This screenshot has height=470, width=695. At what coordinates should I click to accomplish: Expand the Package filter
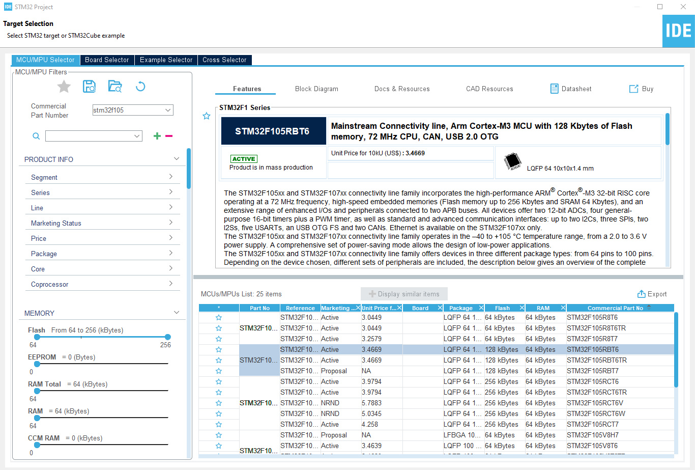171,253
